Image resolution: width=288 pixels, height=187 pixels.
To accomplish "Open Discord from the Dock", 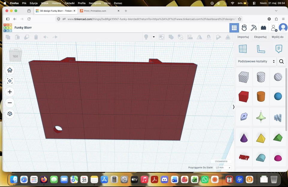I will 164,180.
